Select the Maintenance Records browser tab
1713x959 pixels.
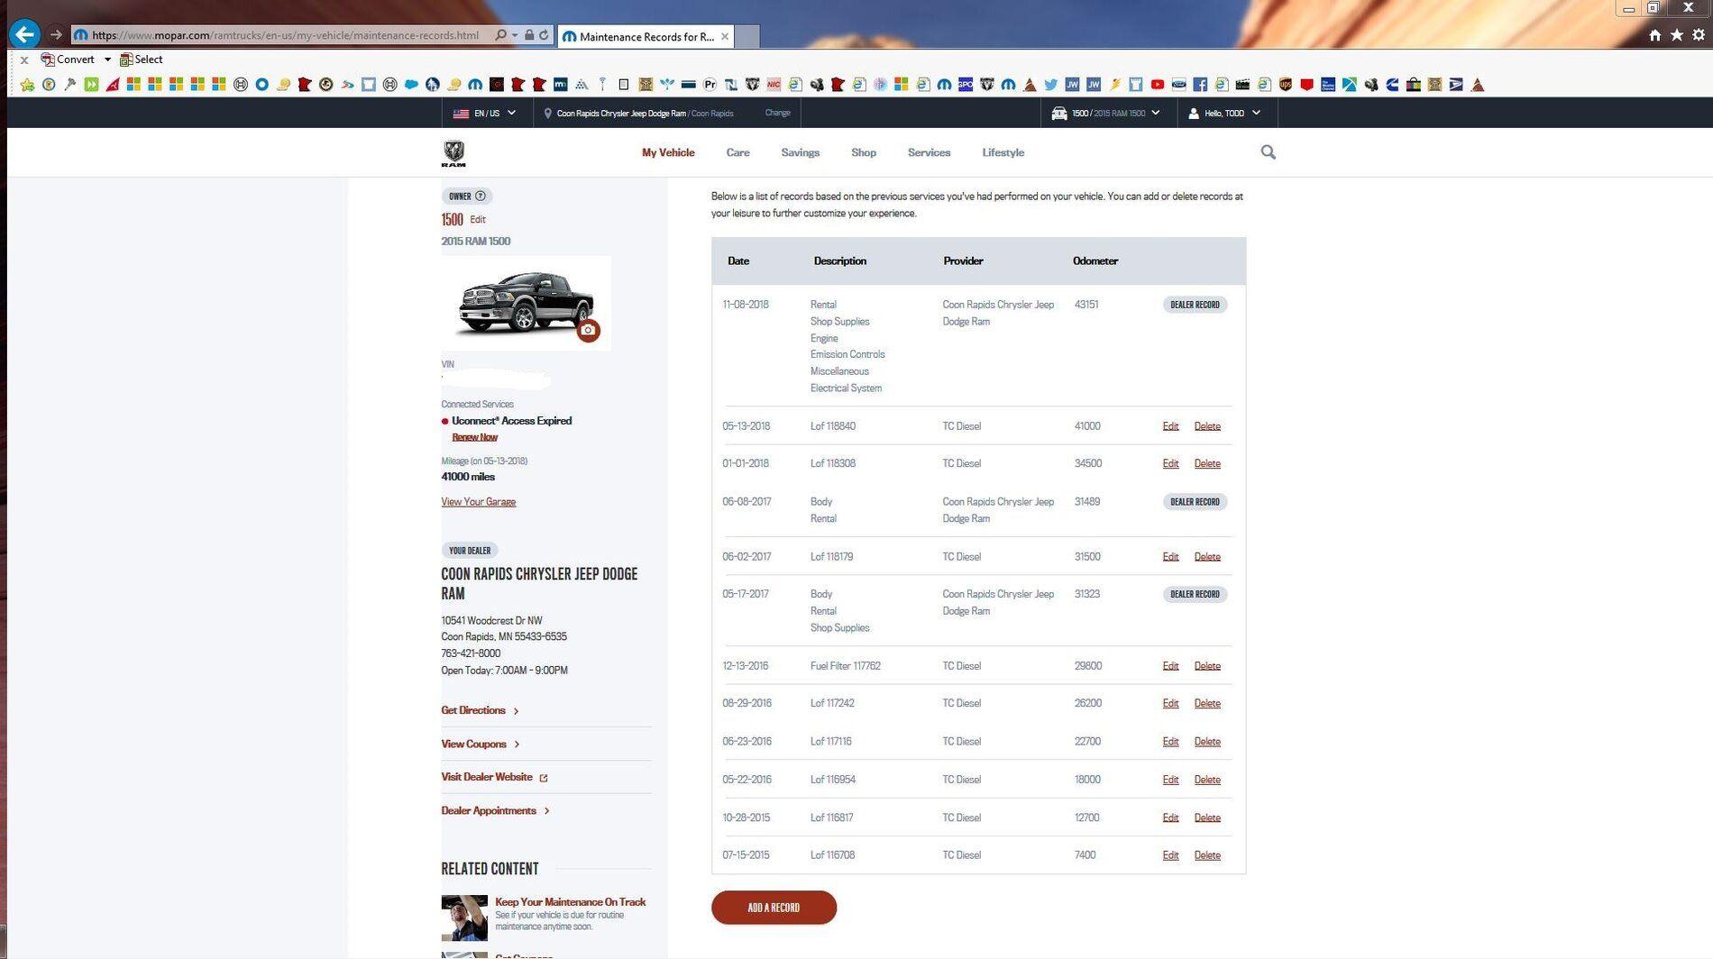coord(645,36)
